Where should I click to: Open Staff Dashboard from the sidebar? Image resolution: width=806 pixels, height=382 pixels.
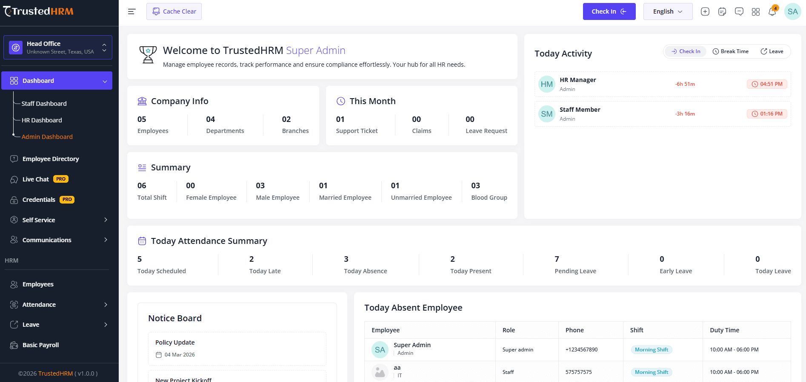[44, 104]
